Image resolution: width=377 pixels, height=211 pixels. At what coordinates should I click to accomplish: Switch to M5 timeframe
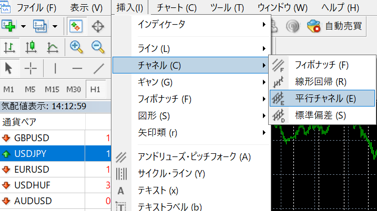30,90
